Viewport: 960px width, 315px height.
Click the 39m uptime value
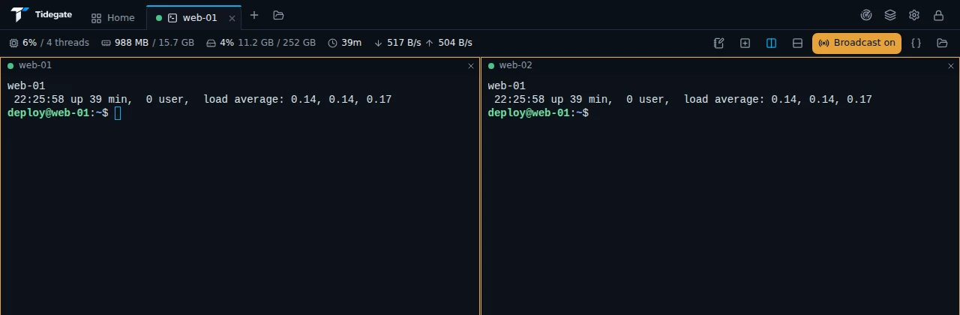(x=351, y=43)
